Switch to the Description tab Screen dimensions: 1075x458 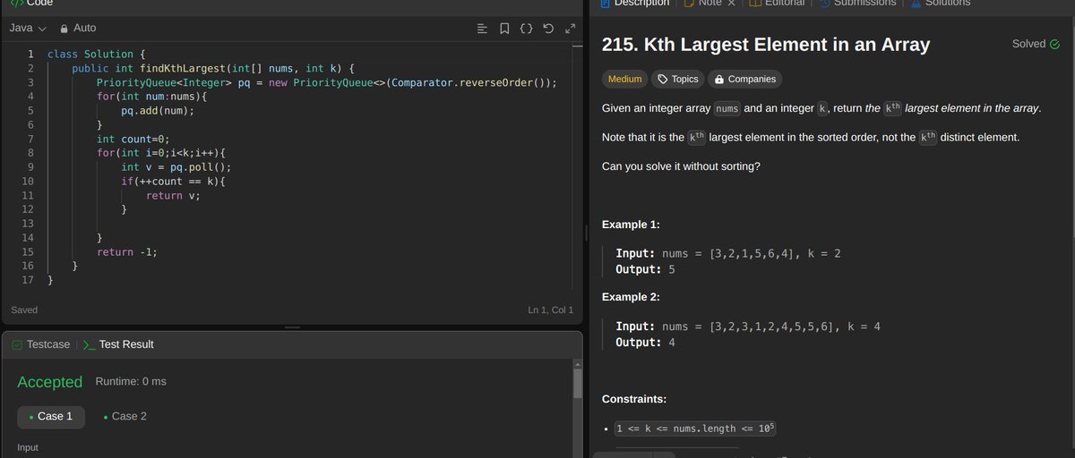(x=633, y=4)
